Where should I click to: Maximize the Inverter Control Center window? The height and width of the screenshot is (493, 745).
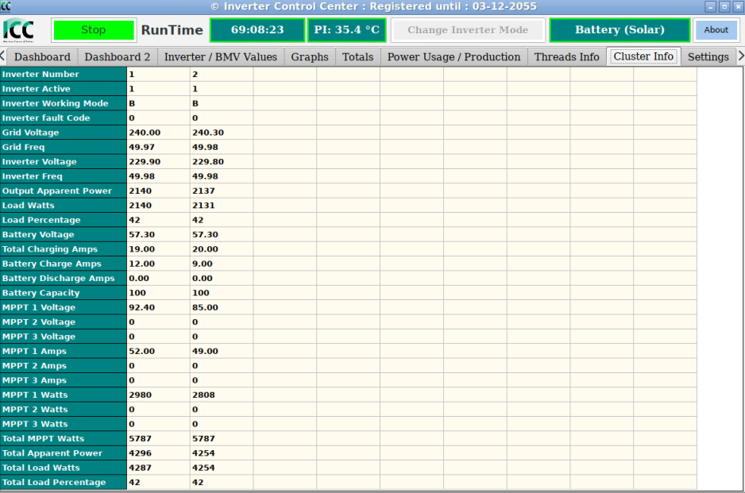click(724, 6)
